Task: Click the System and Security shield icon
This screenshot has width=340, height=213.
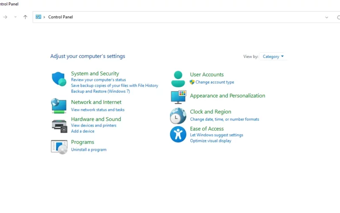Action: 59,79
